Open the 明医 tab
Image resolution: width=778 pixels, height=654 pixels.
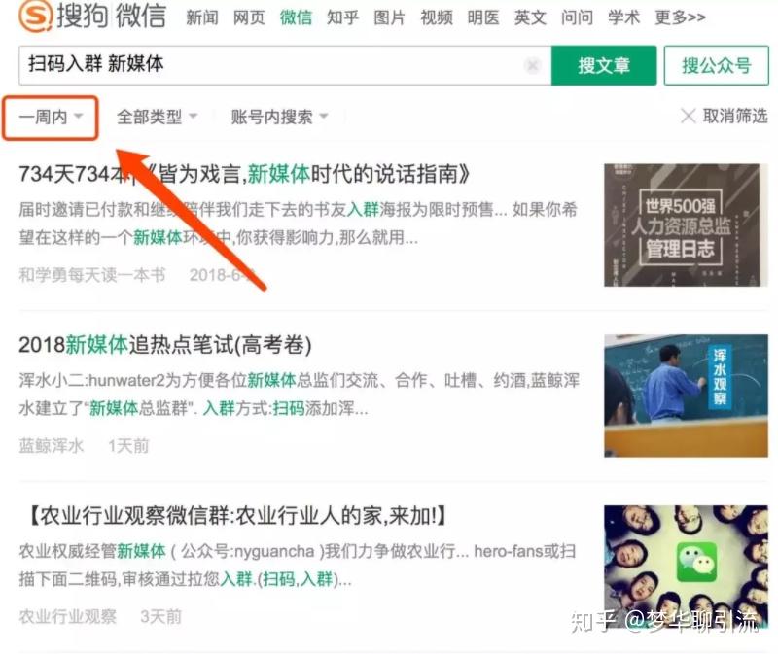(x=483, y=17)
